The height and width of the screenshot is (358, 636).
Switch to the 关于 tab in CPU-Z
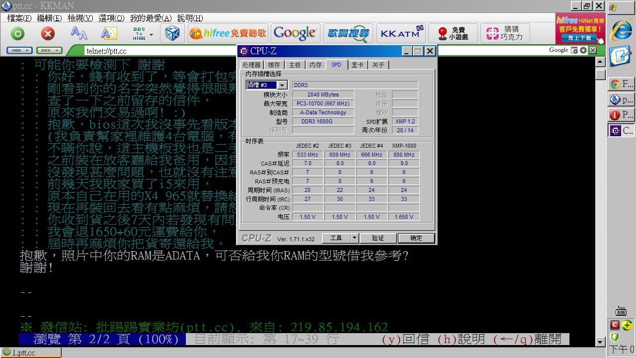[x=378, y=65]
